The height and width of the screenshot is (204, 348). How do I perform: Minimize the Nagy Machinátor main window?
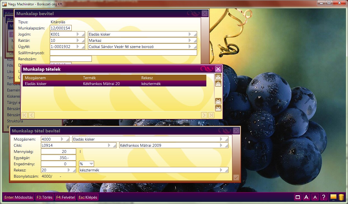click(x=321, y=3)
